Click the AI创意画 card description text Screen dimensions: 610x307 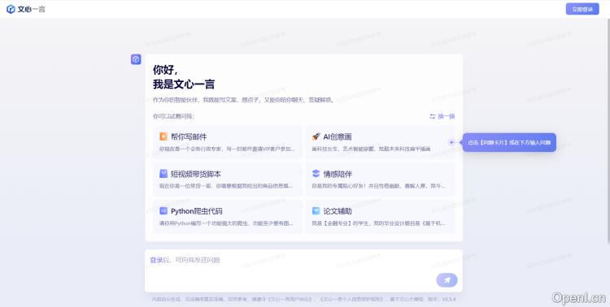371,149
